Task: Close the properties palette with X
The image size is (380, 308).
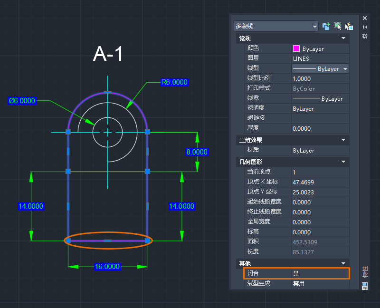Action: pos(365,18)
